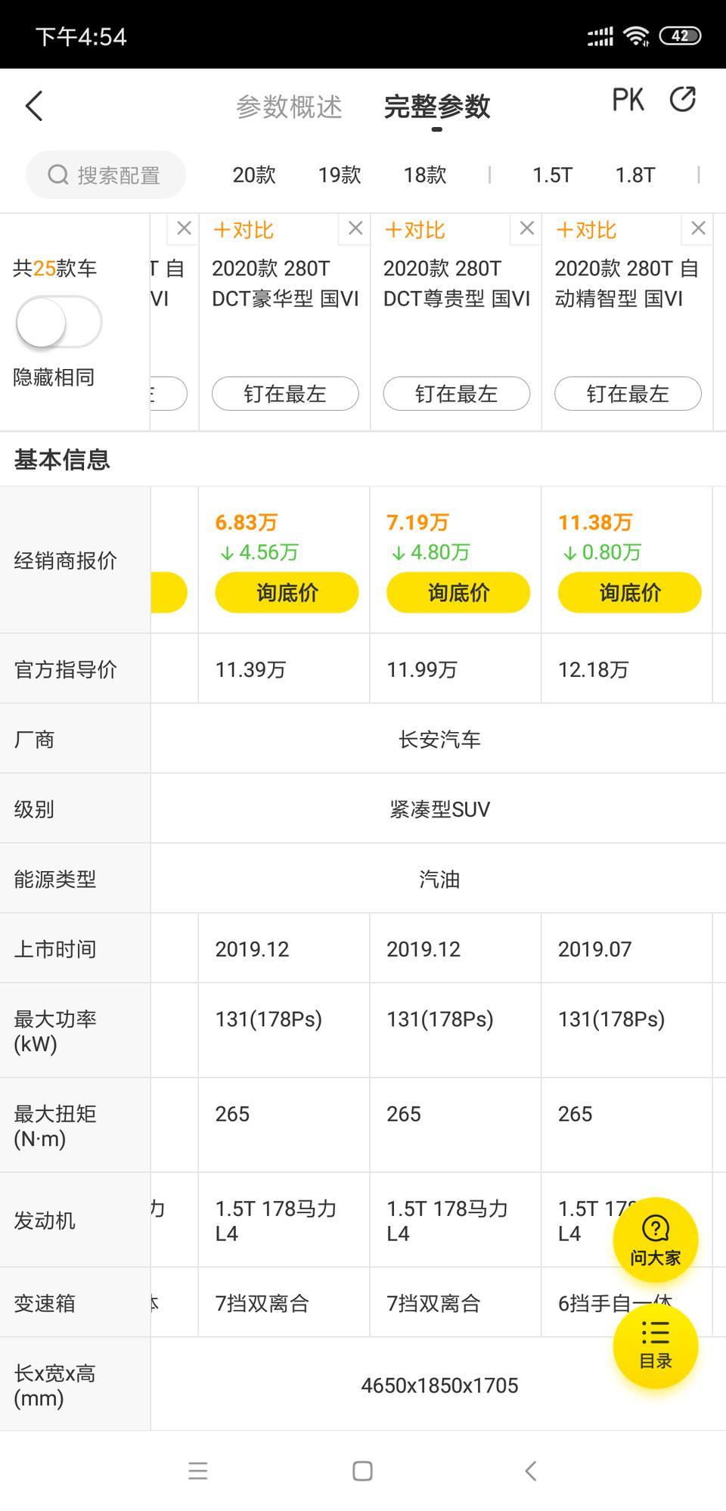Viewport: 726px width, 1511px height.
Task: Tap the 变速箱 row label
Action: pos(45,1303)
